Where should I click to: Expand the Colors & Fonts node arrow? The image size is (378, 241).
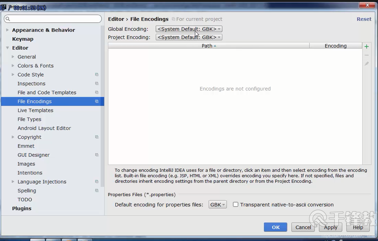pyautogui.click(x=13, y=66)
